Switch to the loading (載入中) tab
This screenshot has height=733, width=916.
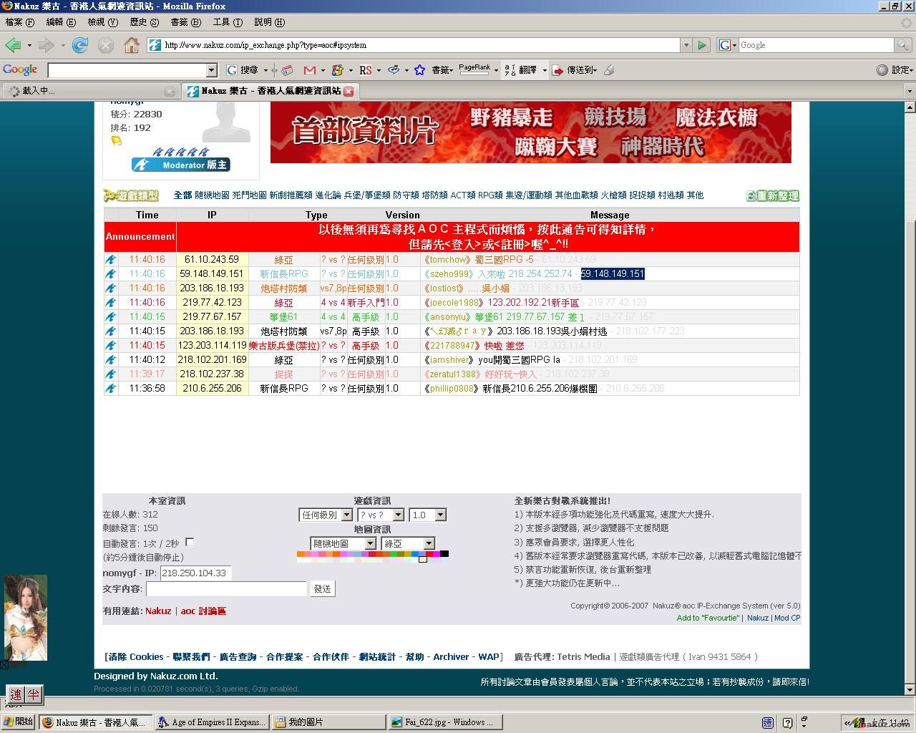tap(90, 91)
